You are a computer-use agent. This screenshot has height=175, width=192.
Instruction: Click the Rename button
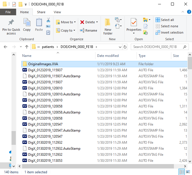click(x=89, y=30)
